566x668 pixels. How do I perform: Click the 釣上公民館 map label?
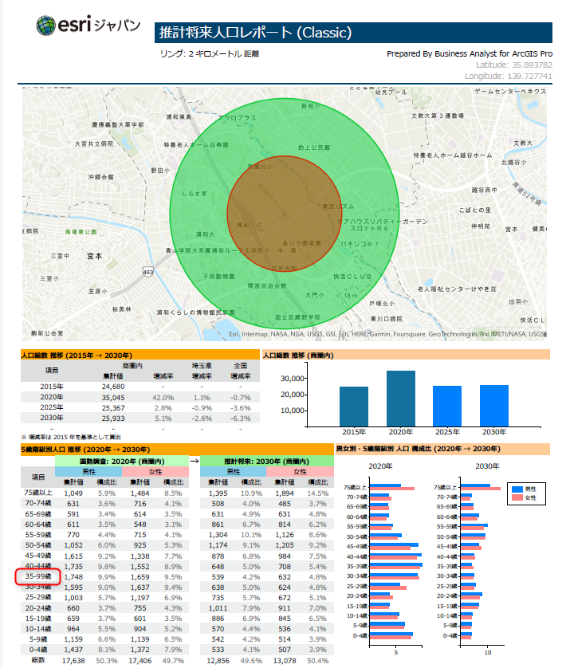coord(314,147)
